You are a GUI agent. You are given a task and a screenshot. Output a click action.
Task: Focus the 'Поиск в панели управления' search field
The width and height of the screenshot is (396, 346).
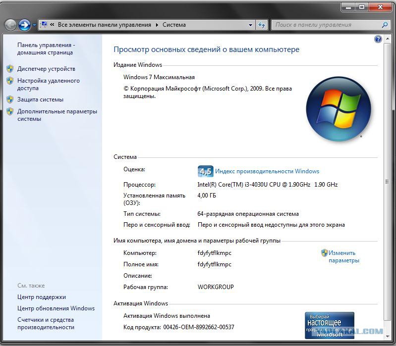[326, 25]
